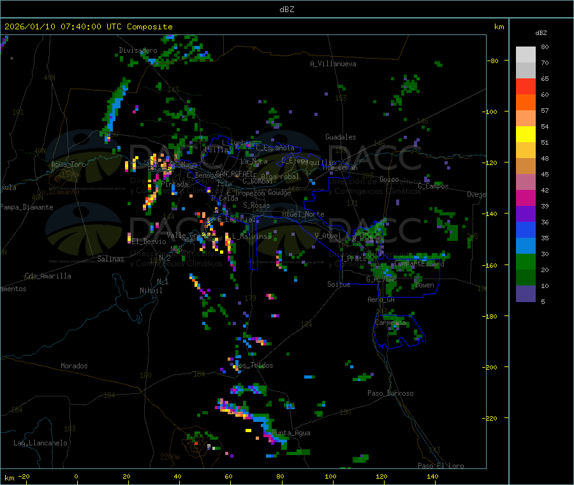Viewport: 574px width, 485px height.
Task: Click the 'SAN_RAFAEL' city label
Action: [x=235, y=173]
